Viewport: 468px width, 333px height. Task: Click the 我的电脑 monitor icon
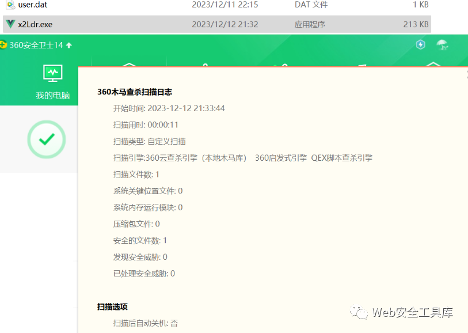tap(53, 73)
